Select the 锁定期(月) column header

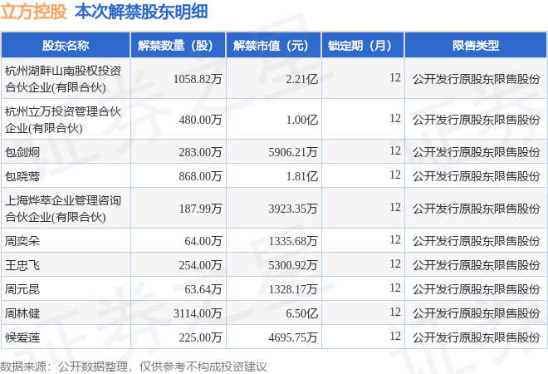[x=363, y=45]
